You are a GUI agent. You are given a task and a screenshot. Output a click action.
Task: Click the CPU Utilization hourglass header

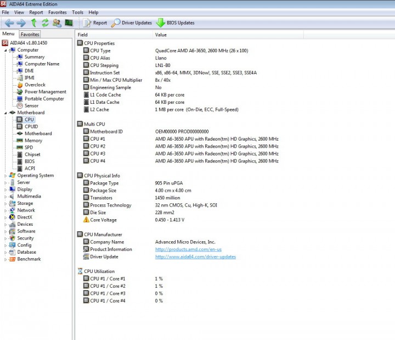95,271
